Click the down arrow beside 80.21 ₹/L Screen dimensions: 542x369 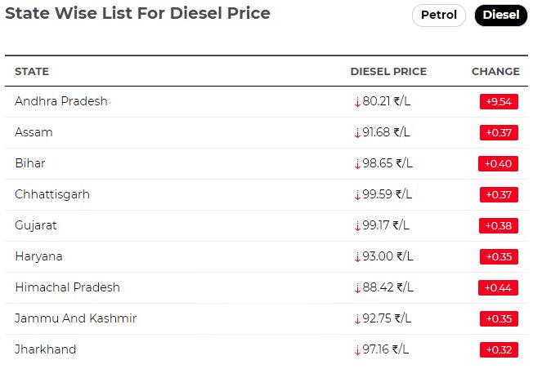click(x=357, y=102)
